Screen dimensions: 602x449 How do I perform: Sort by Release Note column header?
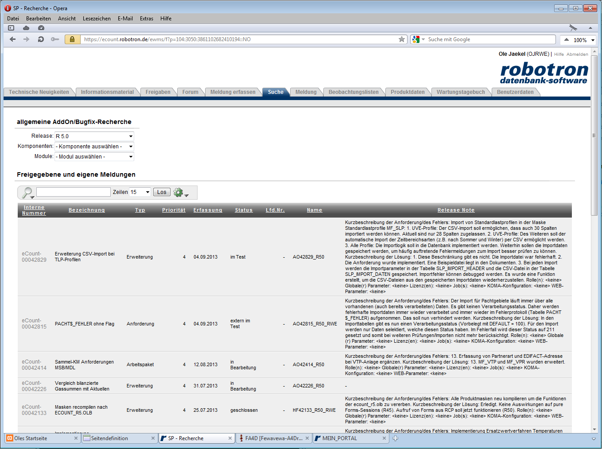point(456,210)
